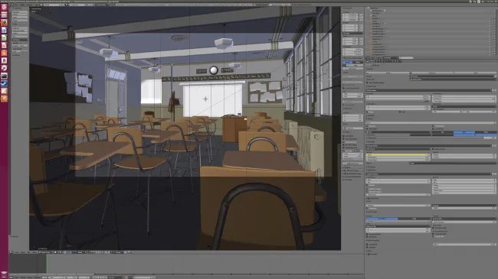This screenshot has width=498, height=279.
Task: Toggle the Transparent checkbox in Film panel
Action: (367, 209)
